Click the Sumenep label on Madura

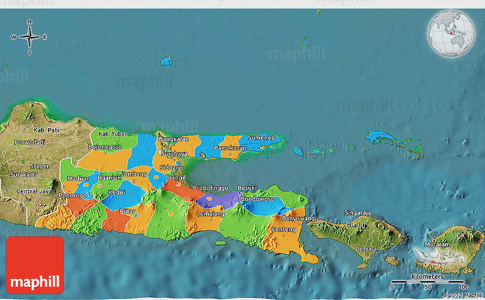coord(261,138)
